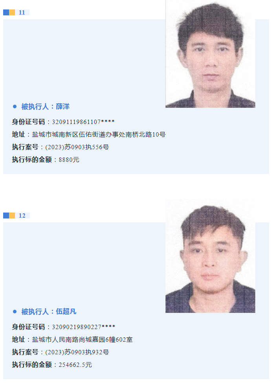Select the entry number 12 label
The height and width of the screenshot is (383, 273).
(x=22, y=215)
